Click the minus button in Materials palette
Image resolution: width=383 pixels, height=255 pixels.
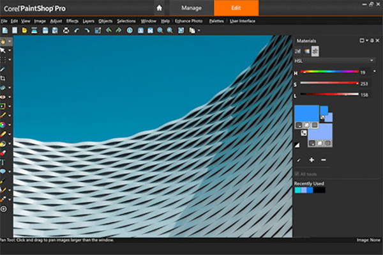click(324, 160)
